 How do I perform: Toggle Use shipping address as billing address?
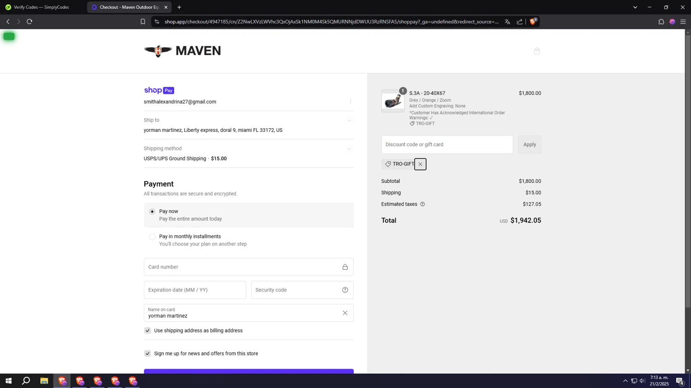click(147, 331)
